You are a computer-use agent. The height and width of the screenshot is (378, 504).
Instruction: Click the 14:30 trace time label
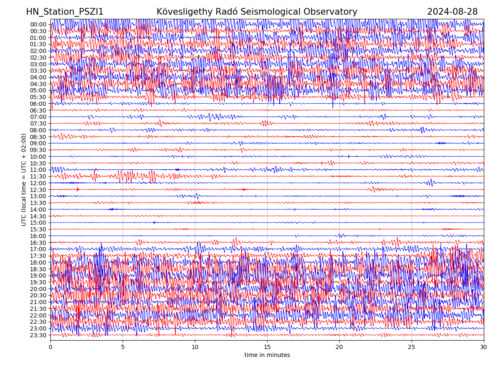[x=38, y=216]
